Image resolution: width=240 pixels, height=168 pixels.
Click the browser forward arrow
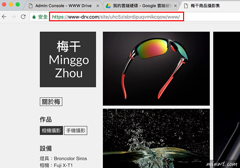pos(14,17)
